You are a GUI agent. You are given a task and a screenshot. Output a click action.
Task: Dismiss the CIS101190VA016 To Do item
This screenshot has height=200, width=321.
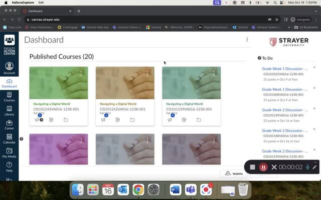pyautogui.click(x=314, y=150)
